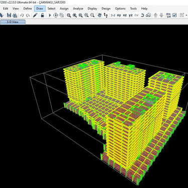Switch to default 3-d view button
188x188 pixels.
coord(113,15)
